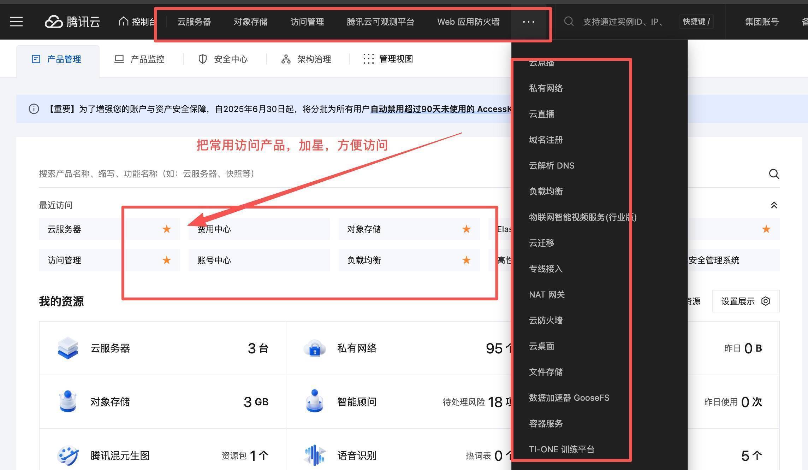Unstar 对象存储 in recent visits

(466, 229)
